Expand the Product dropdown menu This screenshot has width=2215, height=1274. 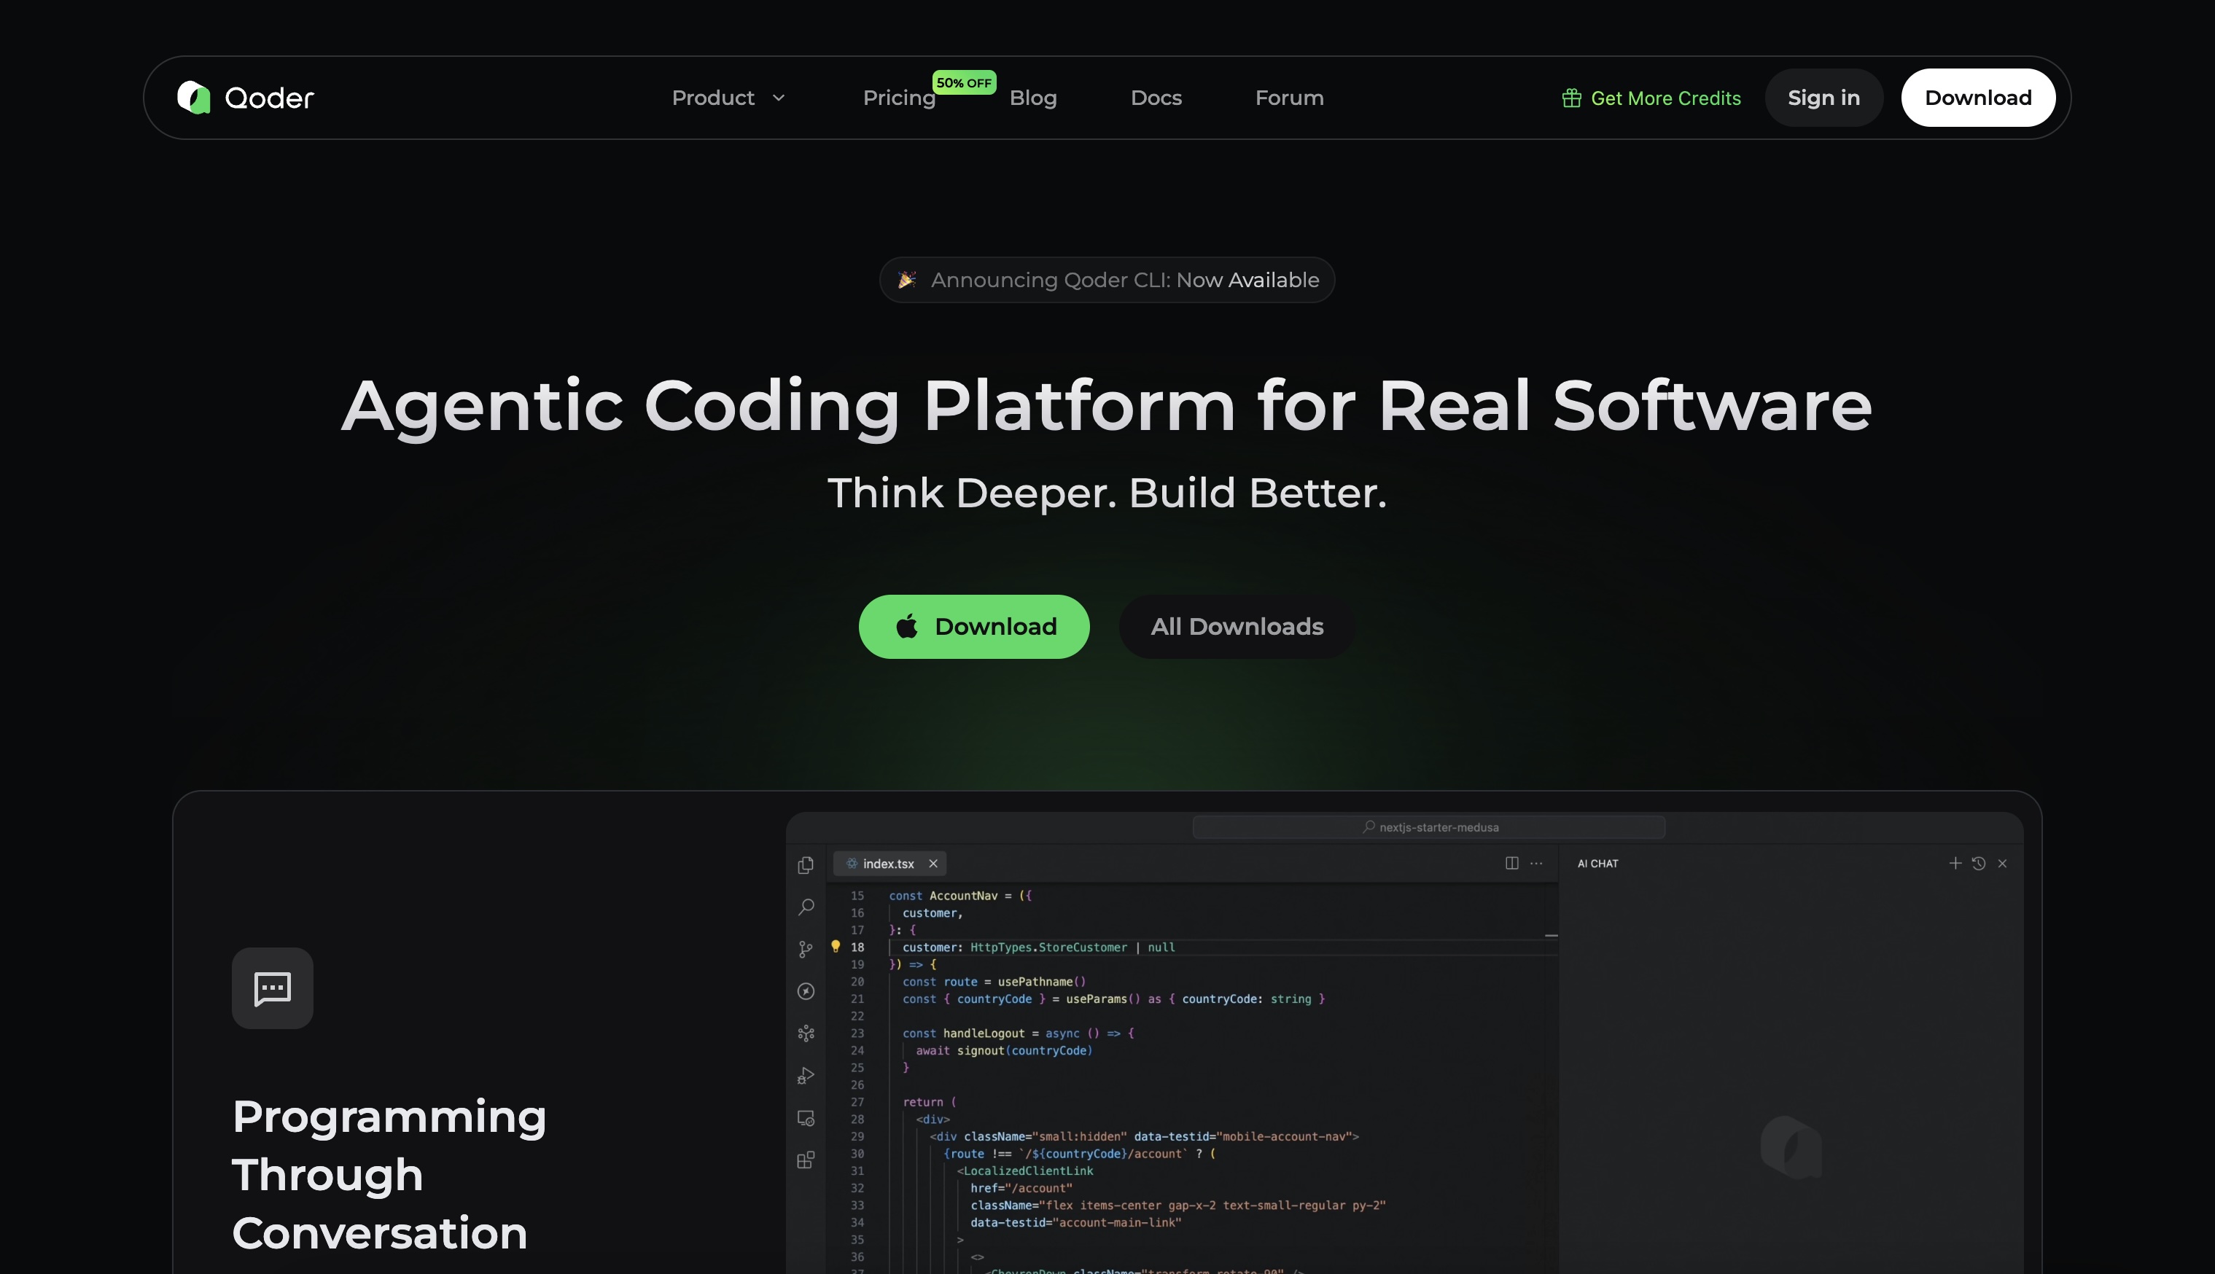pyautogui.click(x=728, y=98)
